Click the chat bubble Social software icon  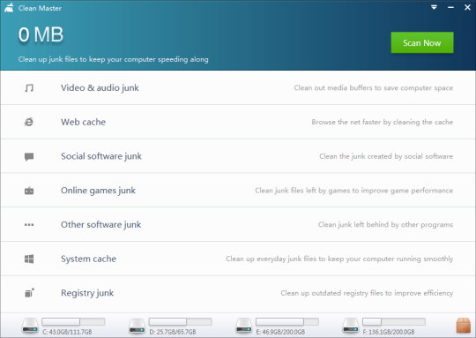point(29,156)
